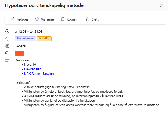Select Kopier to copy the plan
The height and width of the screenshot is (119, 168).
pyautogui.click(x=72, y=19)
